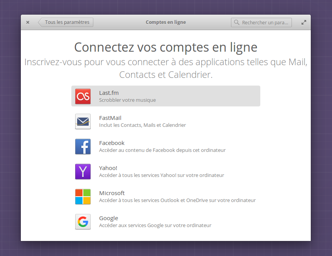Select the Last.fm account name
Viewport: 332px width, 256px height.
click(x=109, y=93)
